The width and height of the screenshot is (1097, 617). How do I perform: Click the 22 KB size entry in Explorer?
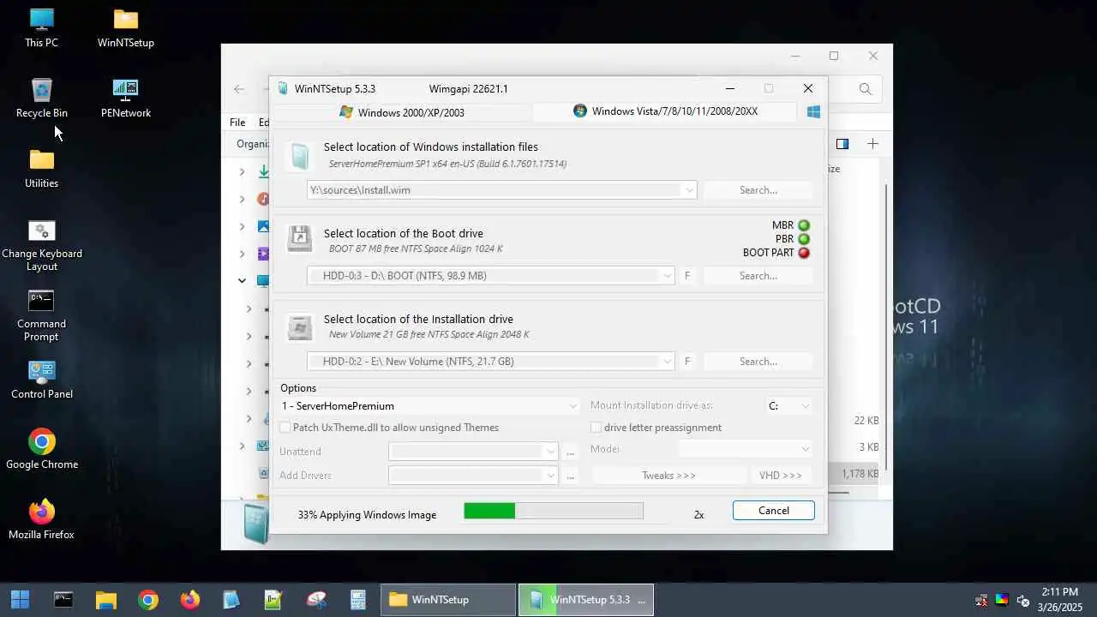(x=866, y=421)
